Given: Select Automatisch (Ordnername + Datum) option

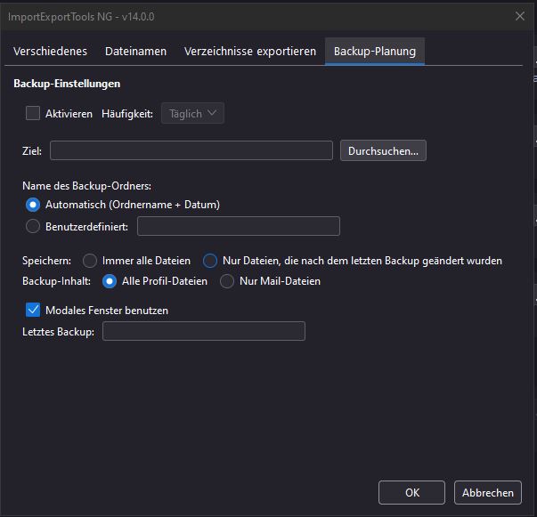Looking at the screenshot, I should coord(33,205).
